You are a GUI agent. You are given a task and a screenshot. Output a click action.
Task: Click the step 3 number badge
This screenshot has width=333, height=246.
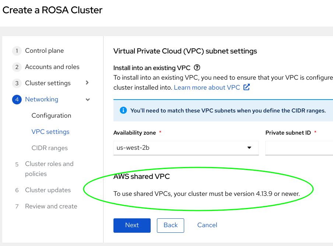pyautogui.click(x=17, y=83)
